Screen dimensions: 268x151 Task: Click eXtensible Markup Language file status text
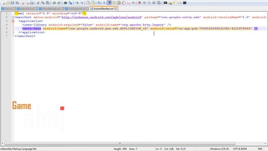tap(18, 149)
